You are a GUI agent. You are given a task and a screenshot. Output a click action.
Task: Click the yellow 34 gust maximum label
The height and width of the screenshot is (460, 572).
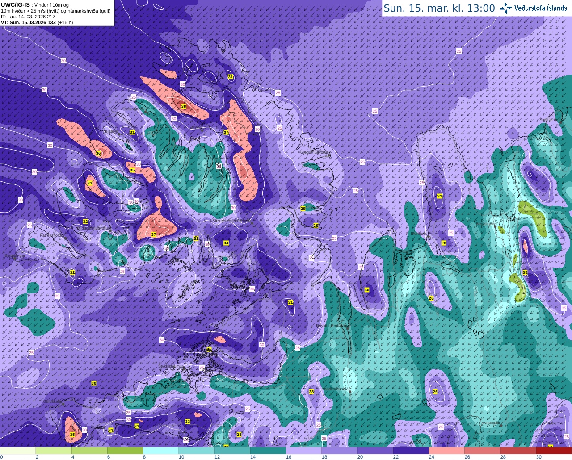click(x=226, y=243)
